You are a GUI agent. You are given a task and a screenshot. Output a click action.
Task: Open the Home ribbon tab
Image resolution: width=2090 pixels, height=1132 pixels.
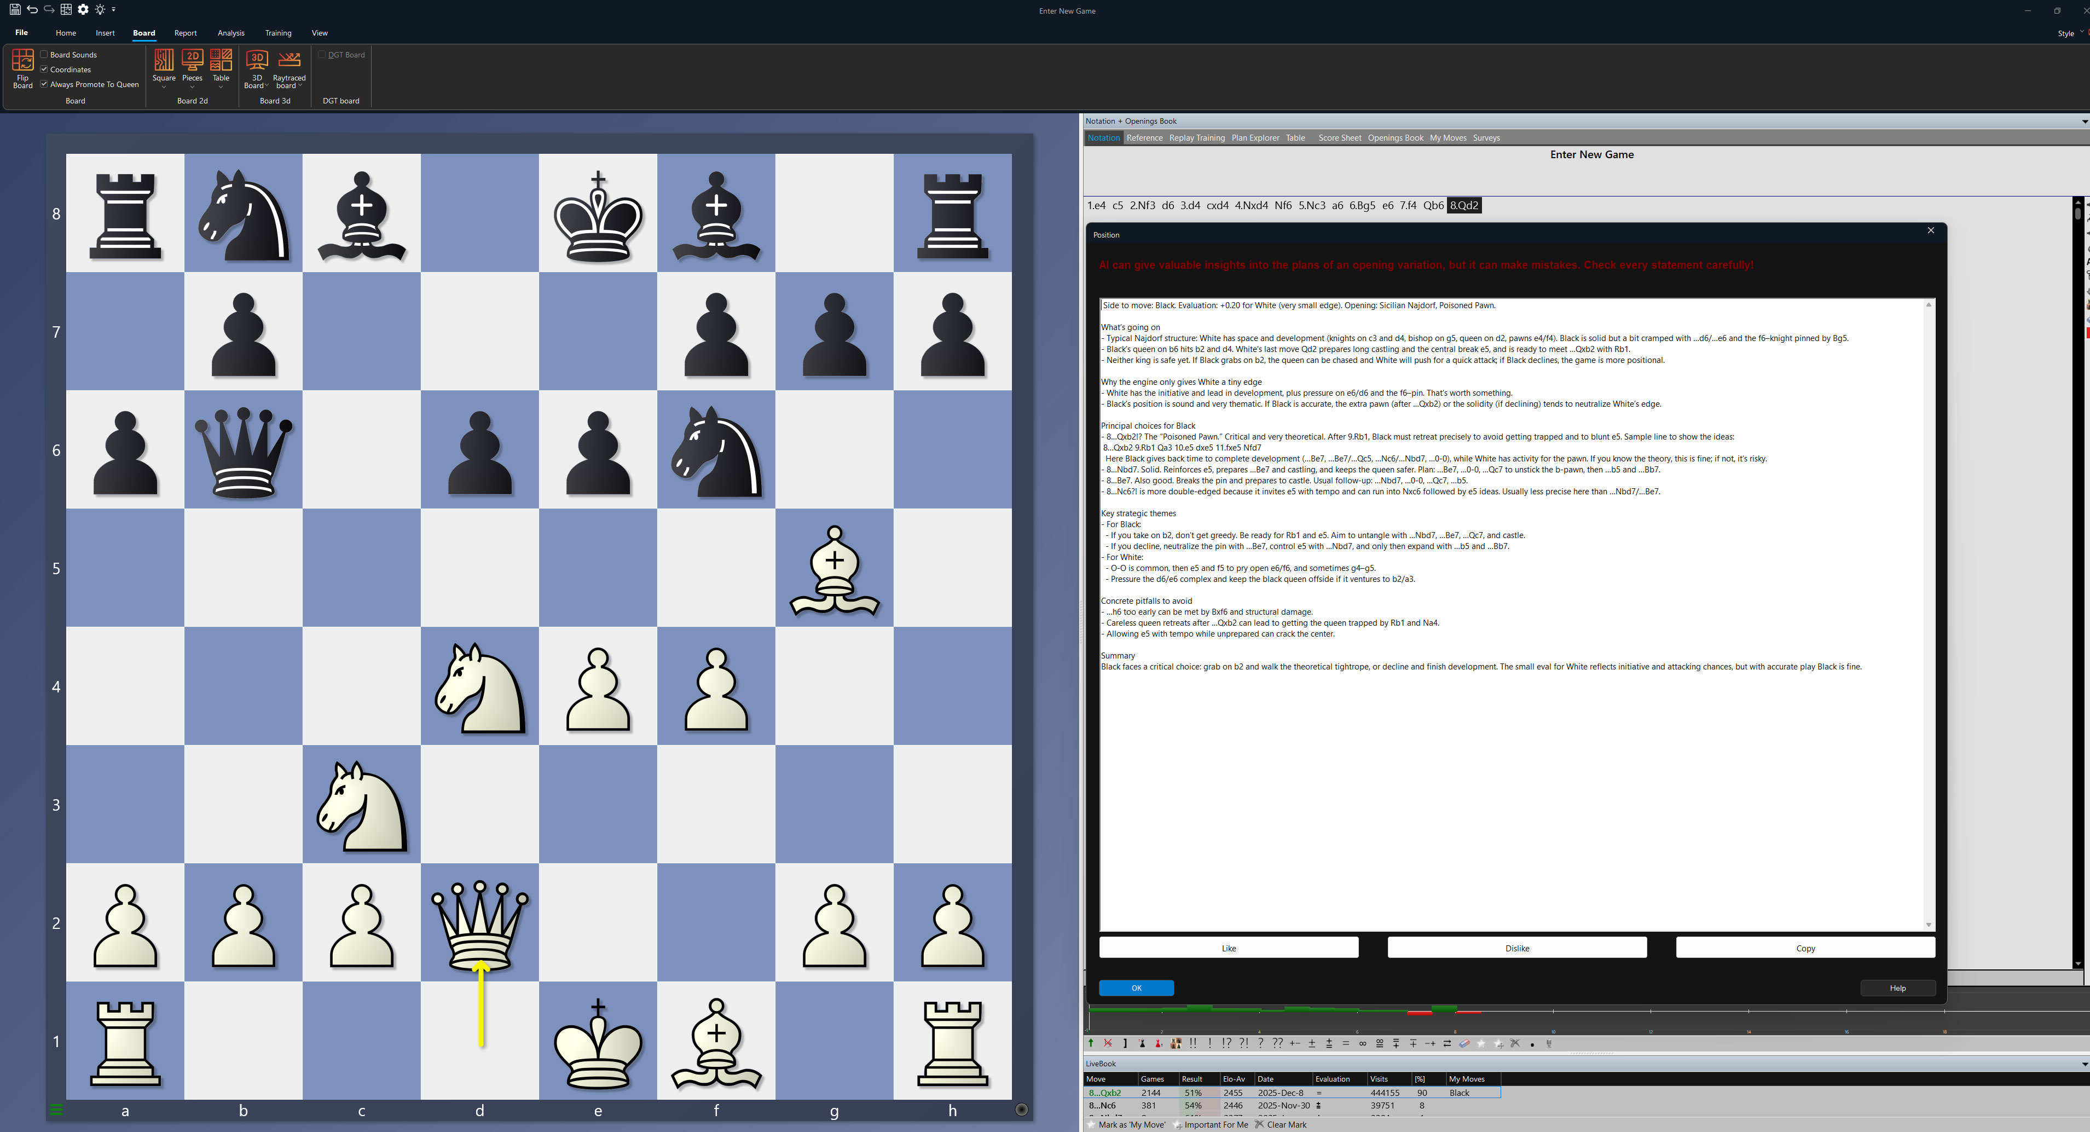click(x=66, y=33)
